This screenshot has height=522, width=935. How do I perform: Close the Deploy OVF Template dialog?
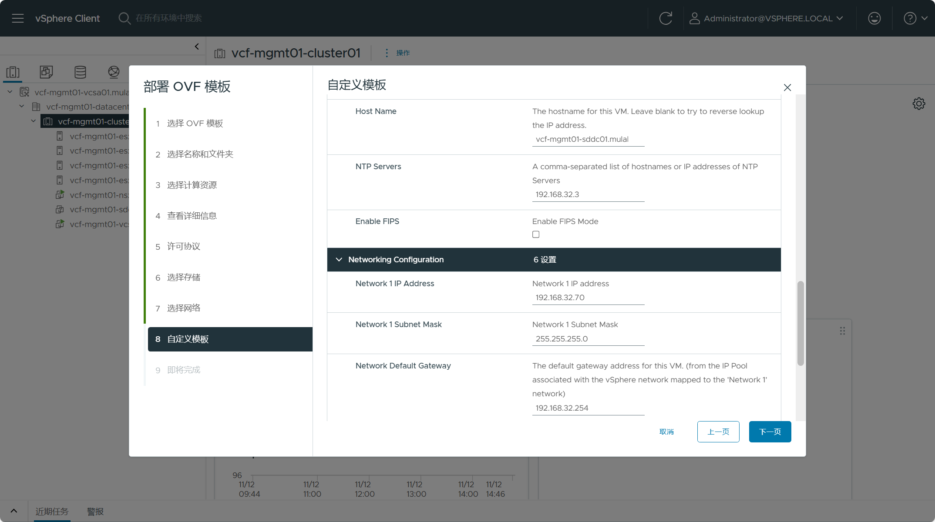coord(787,87)
